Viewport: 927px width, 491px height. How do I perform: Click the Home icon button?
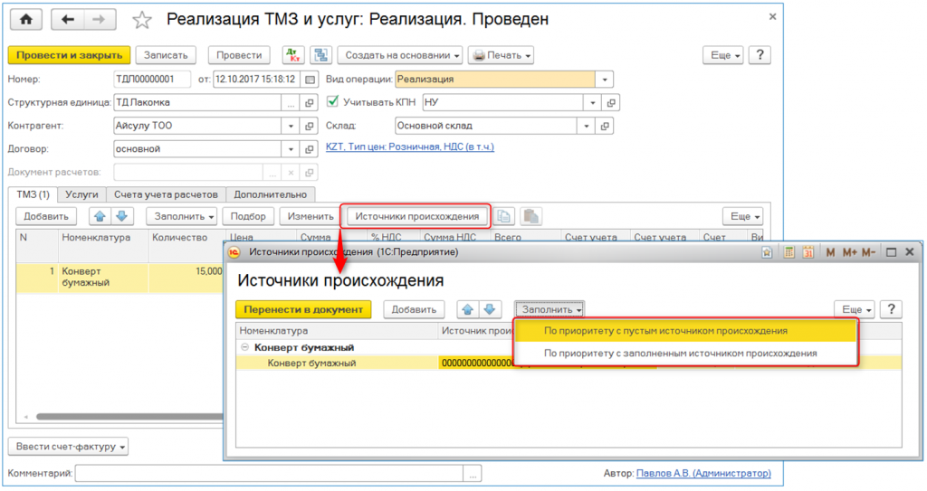(x=25, y=19)
